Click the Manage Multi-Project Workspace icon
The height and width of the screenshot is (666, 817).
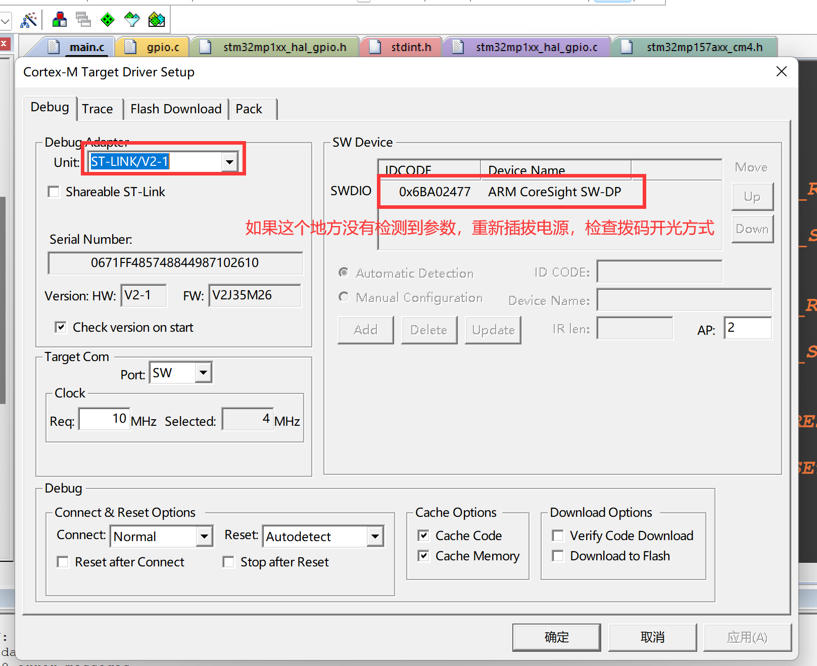coord(83,20)
